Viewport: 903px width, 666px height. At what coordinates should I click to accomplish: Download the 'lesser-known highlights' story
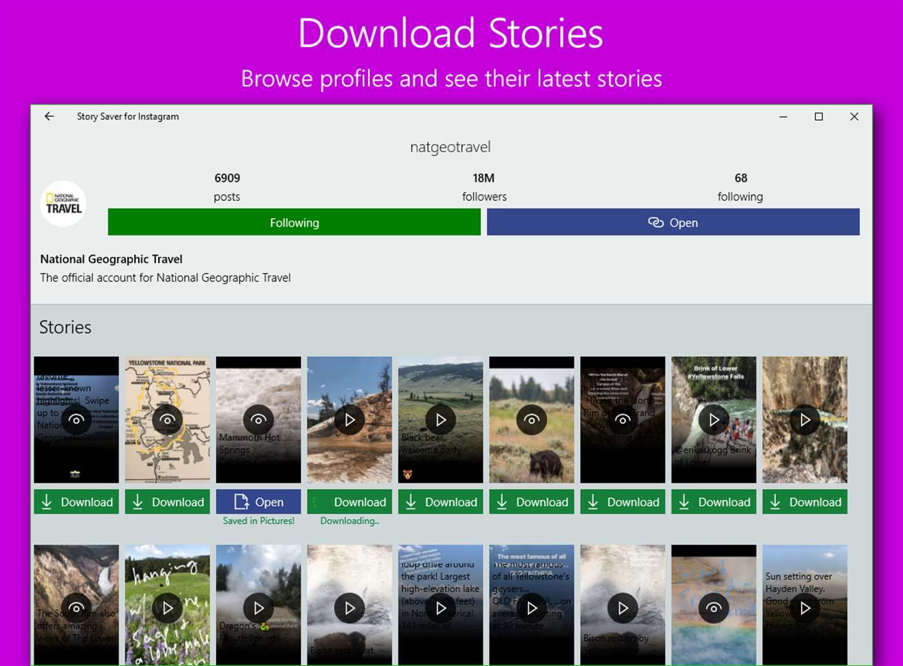(76, 502)
